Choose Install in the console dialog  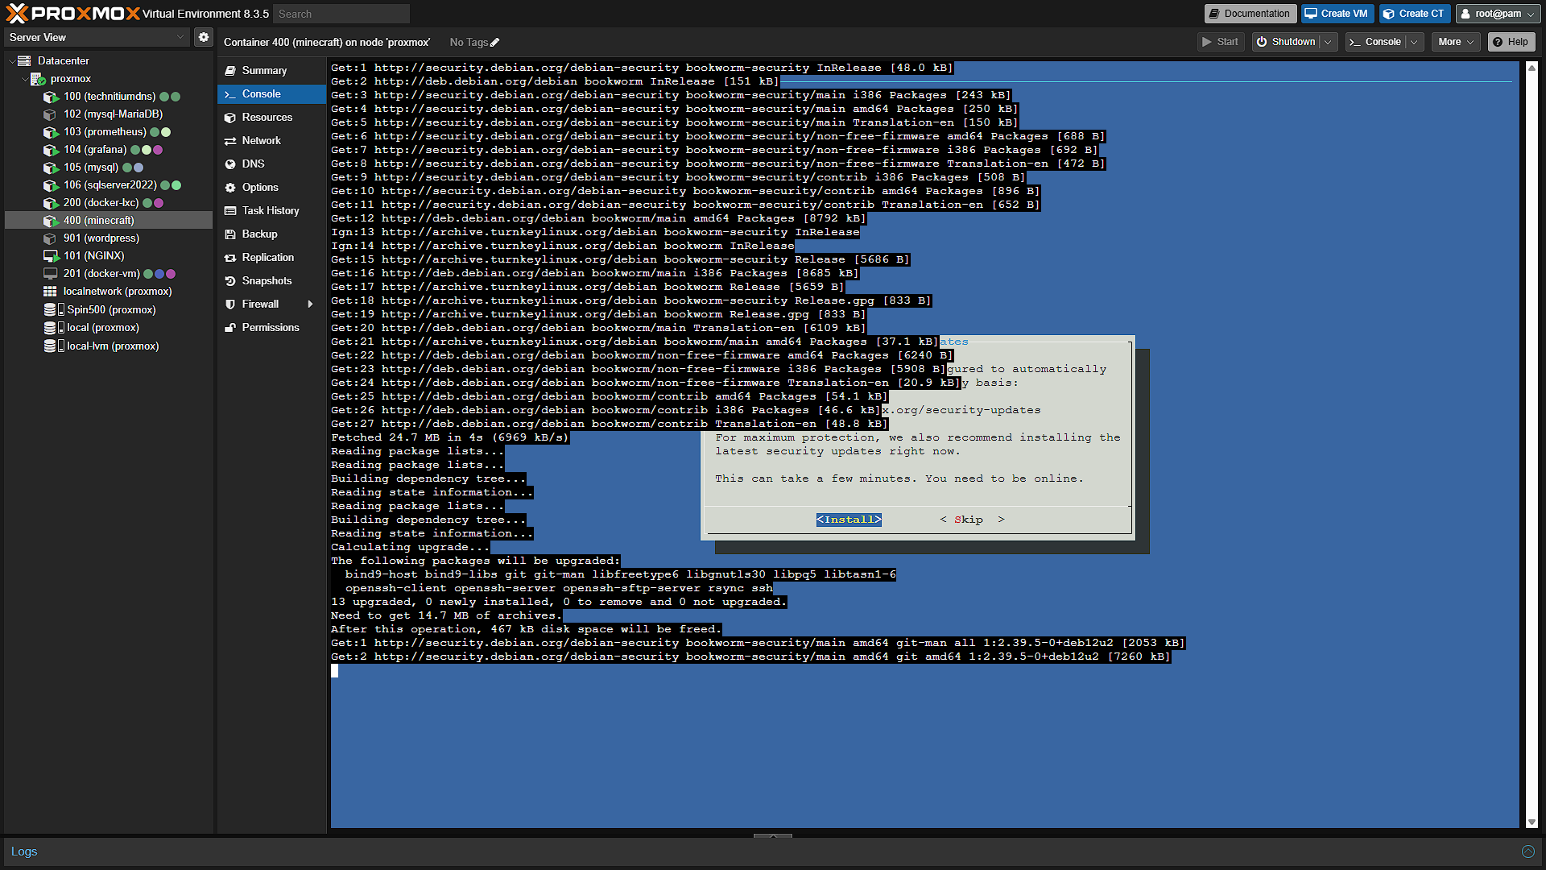click(x=849, y=520)
